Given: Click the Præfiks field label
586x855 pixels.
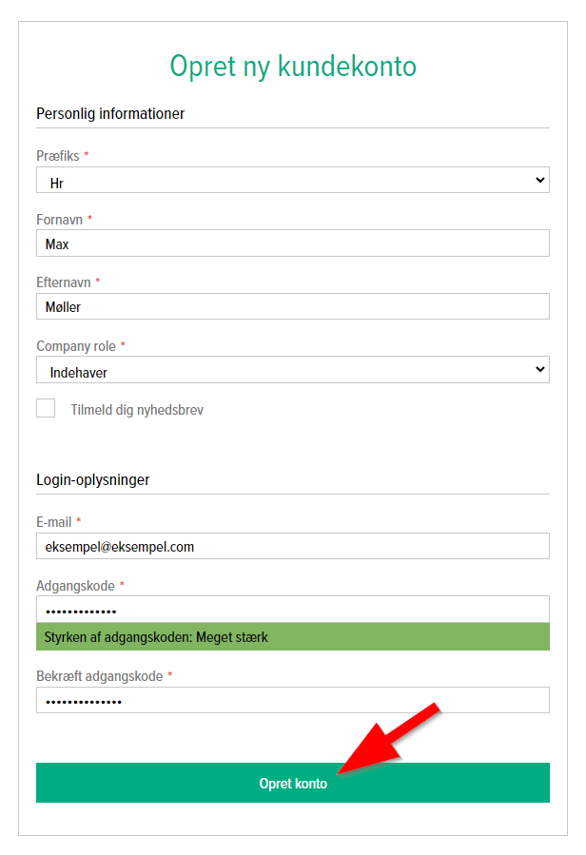Looking at the screenshot, I should pyautogui.click(x=58, y=156).
